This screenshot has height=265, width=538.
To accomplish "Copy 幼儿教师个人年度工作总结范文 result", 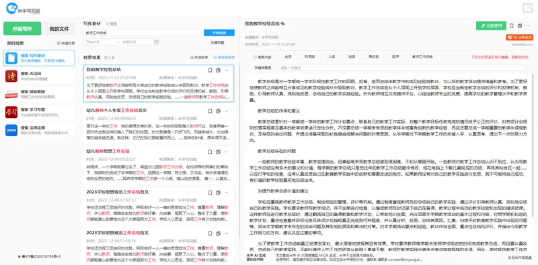I will click(218, 111).
